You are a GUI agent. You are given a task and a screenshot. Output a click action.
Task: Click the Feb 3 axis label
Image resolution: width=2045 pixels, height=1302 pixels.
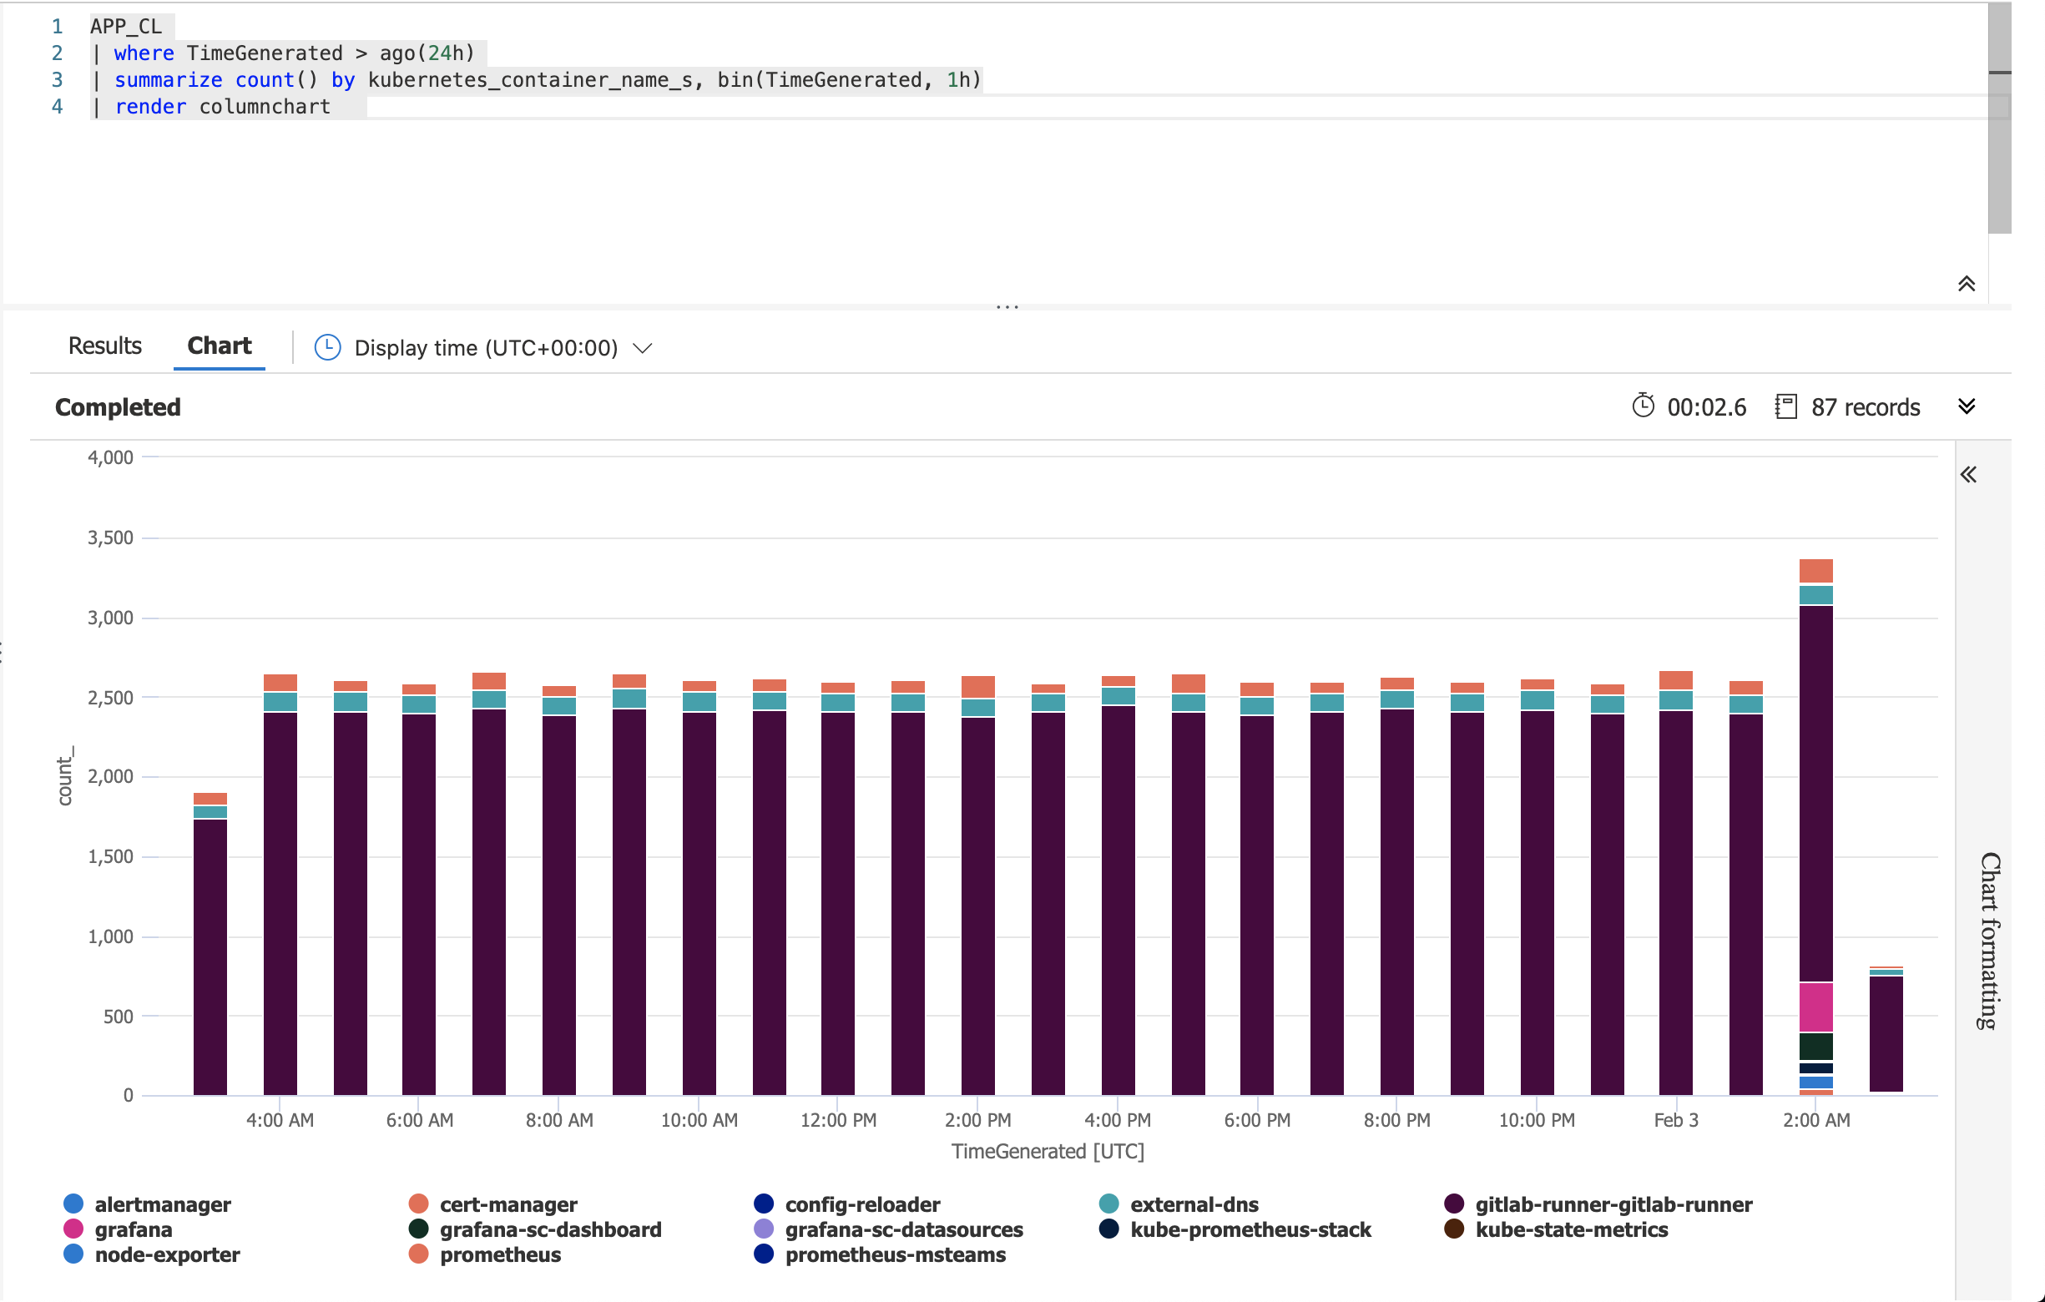coord(1675,1120)
